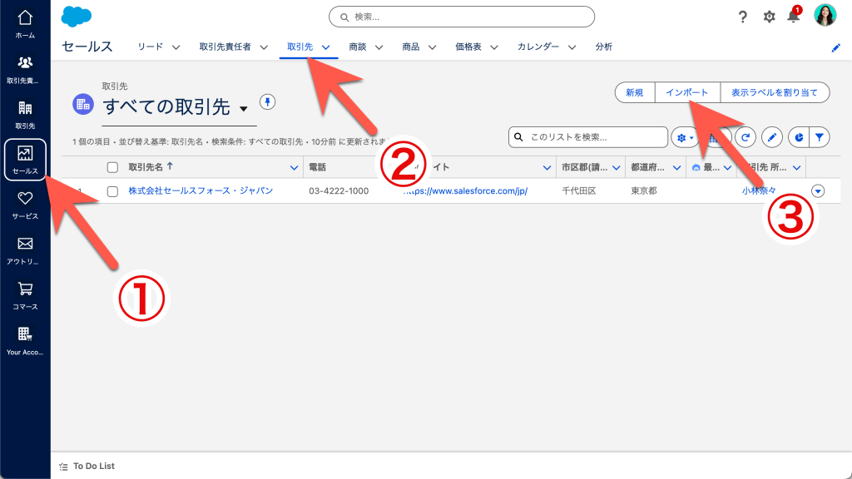852x479 pixels.
Task: Open list view controls gear menu
Action: point(685,137)
